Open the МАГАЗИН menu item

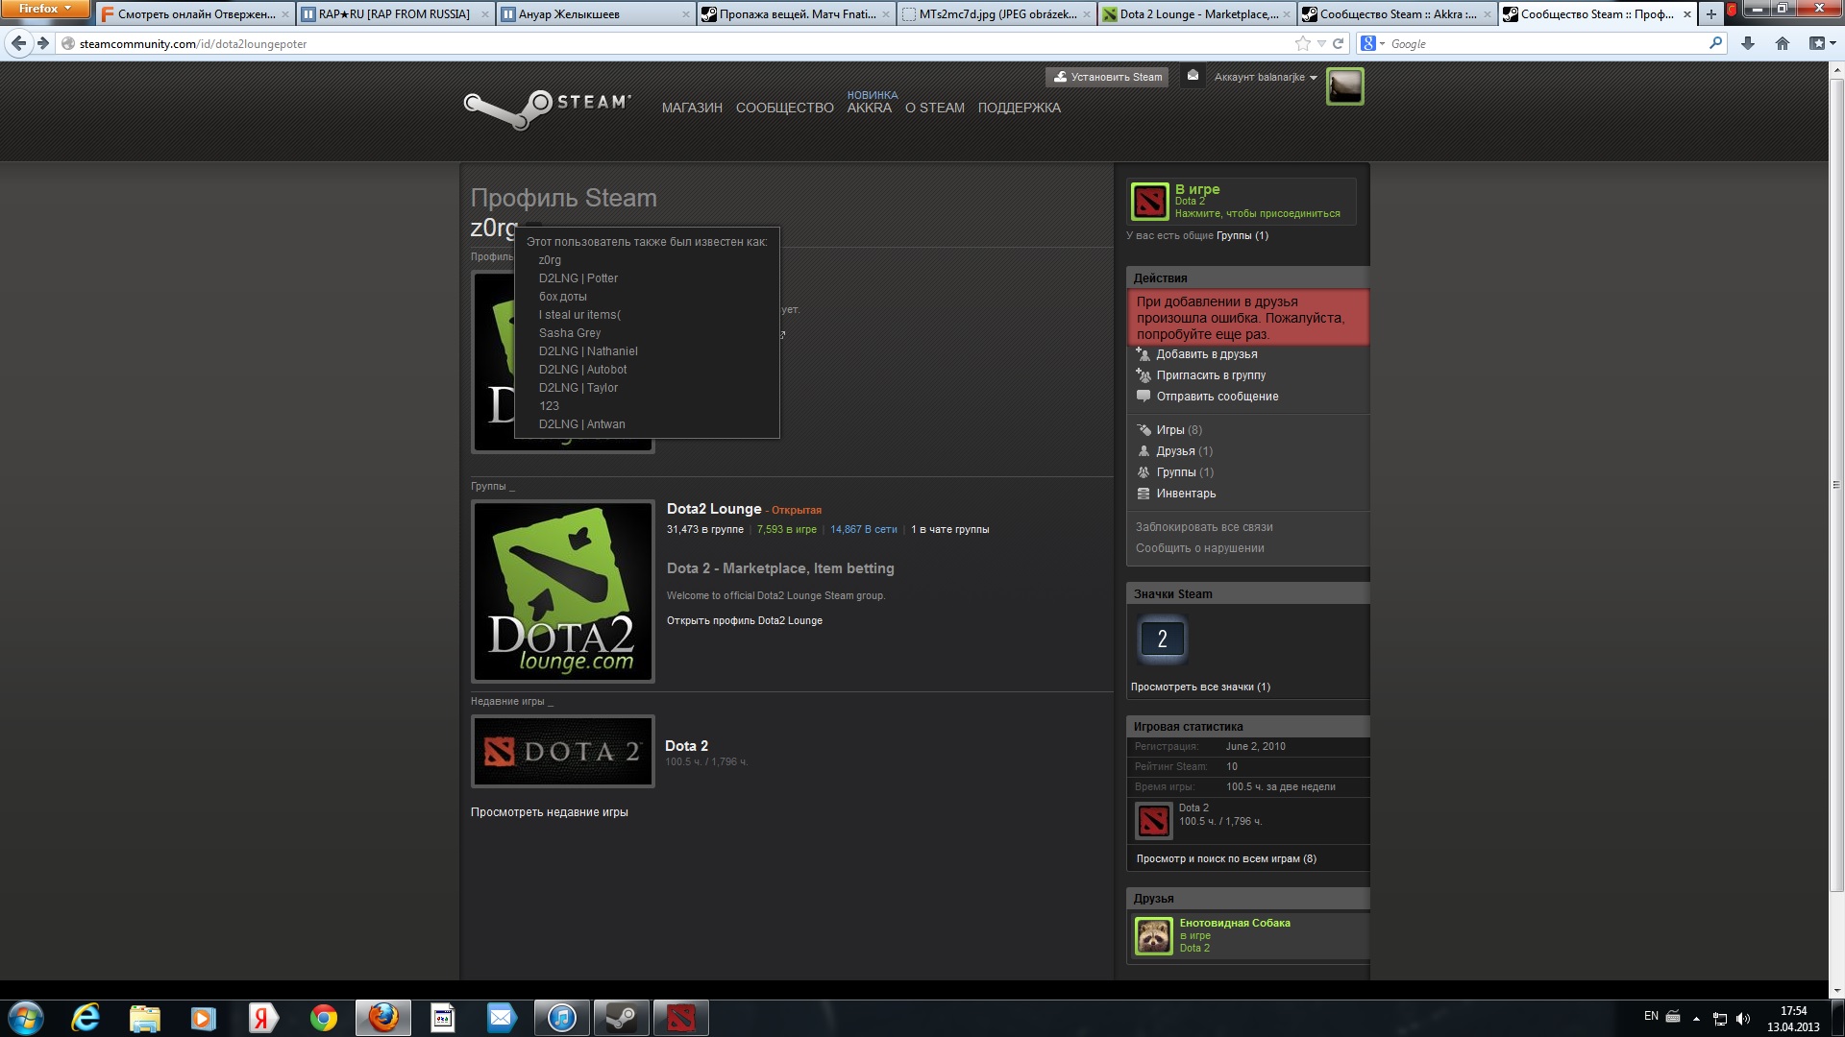[x=691, y=108]
